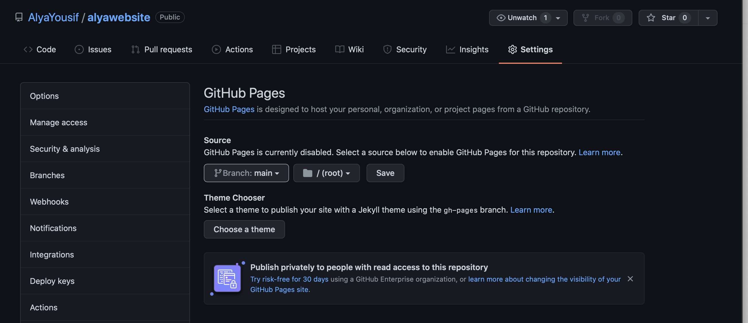748x323 pixels.
Task: Click the private publishing illustration icon
Action: click(227, 278)
